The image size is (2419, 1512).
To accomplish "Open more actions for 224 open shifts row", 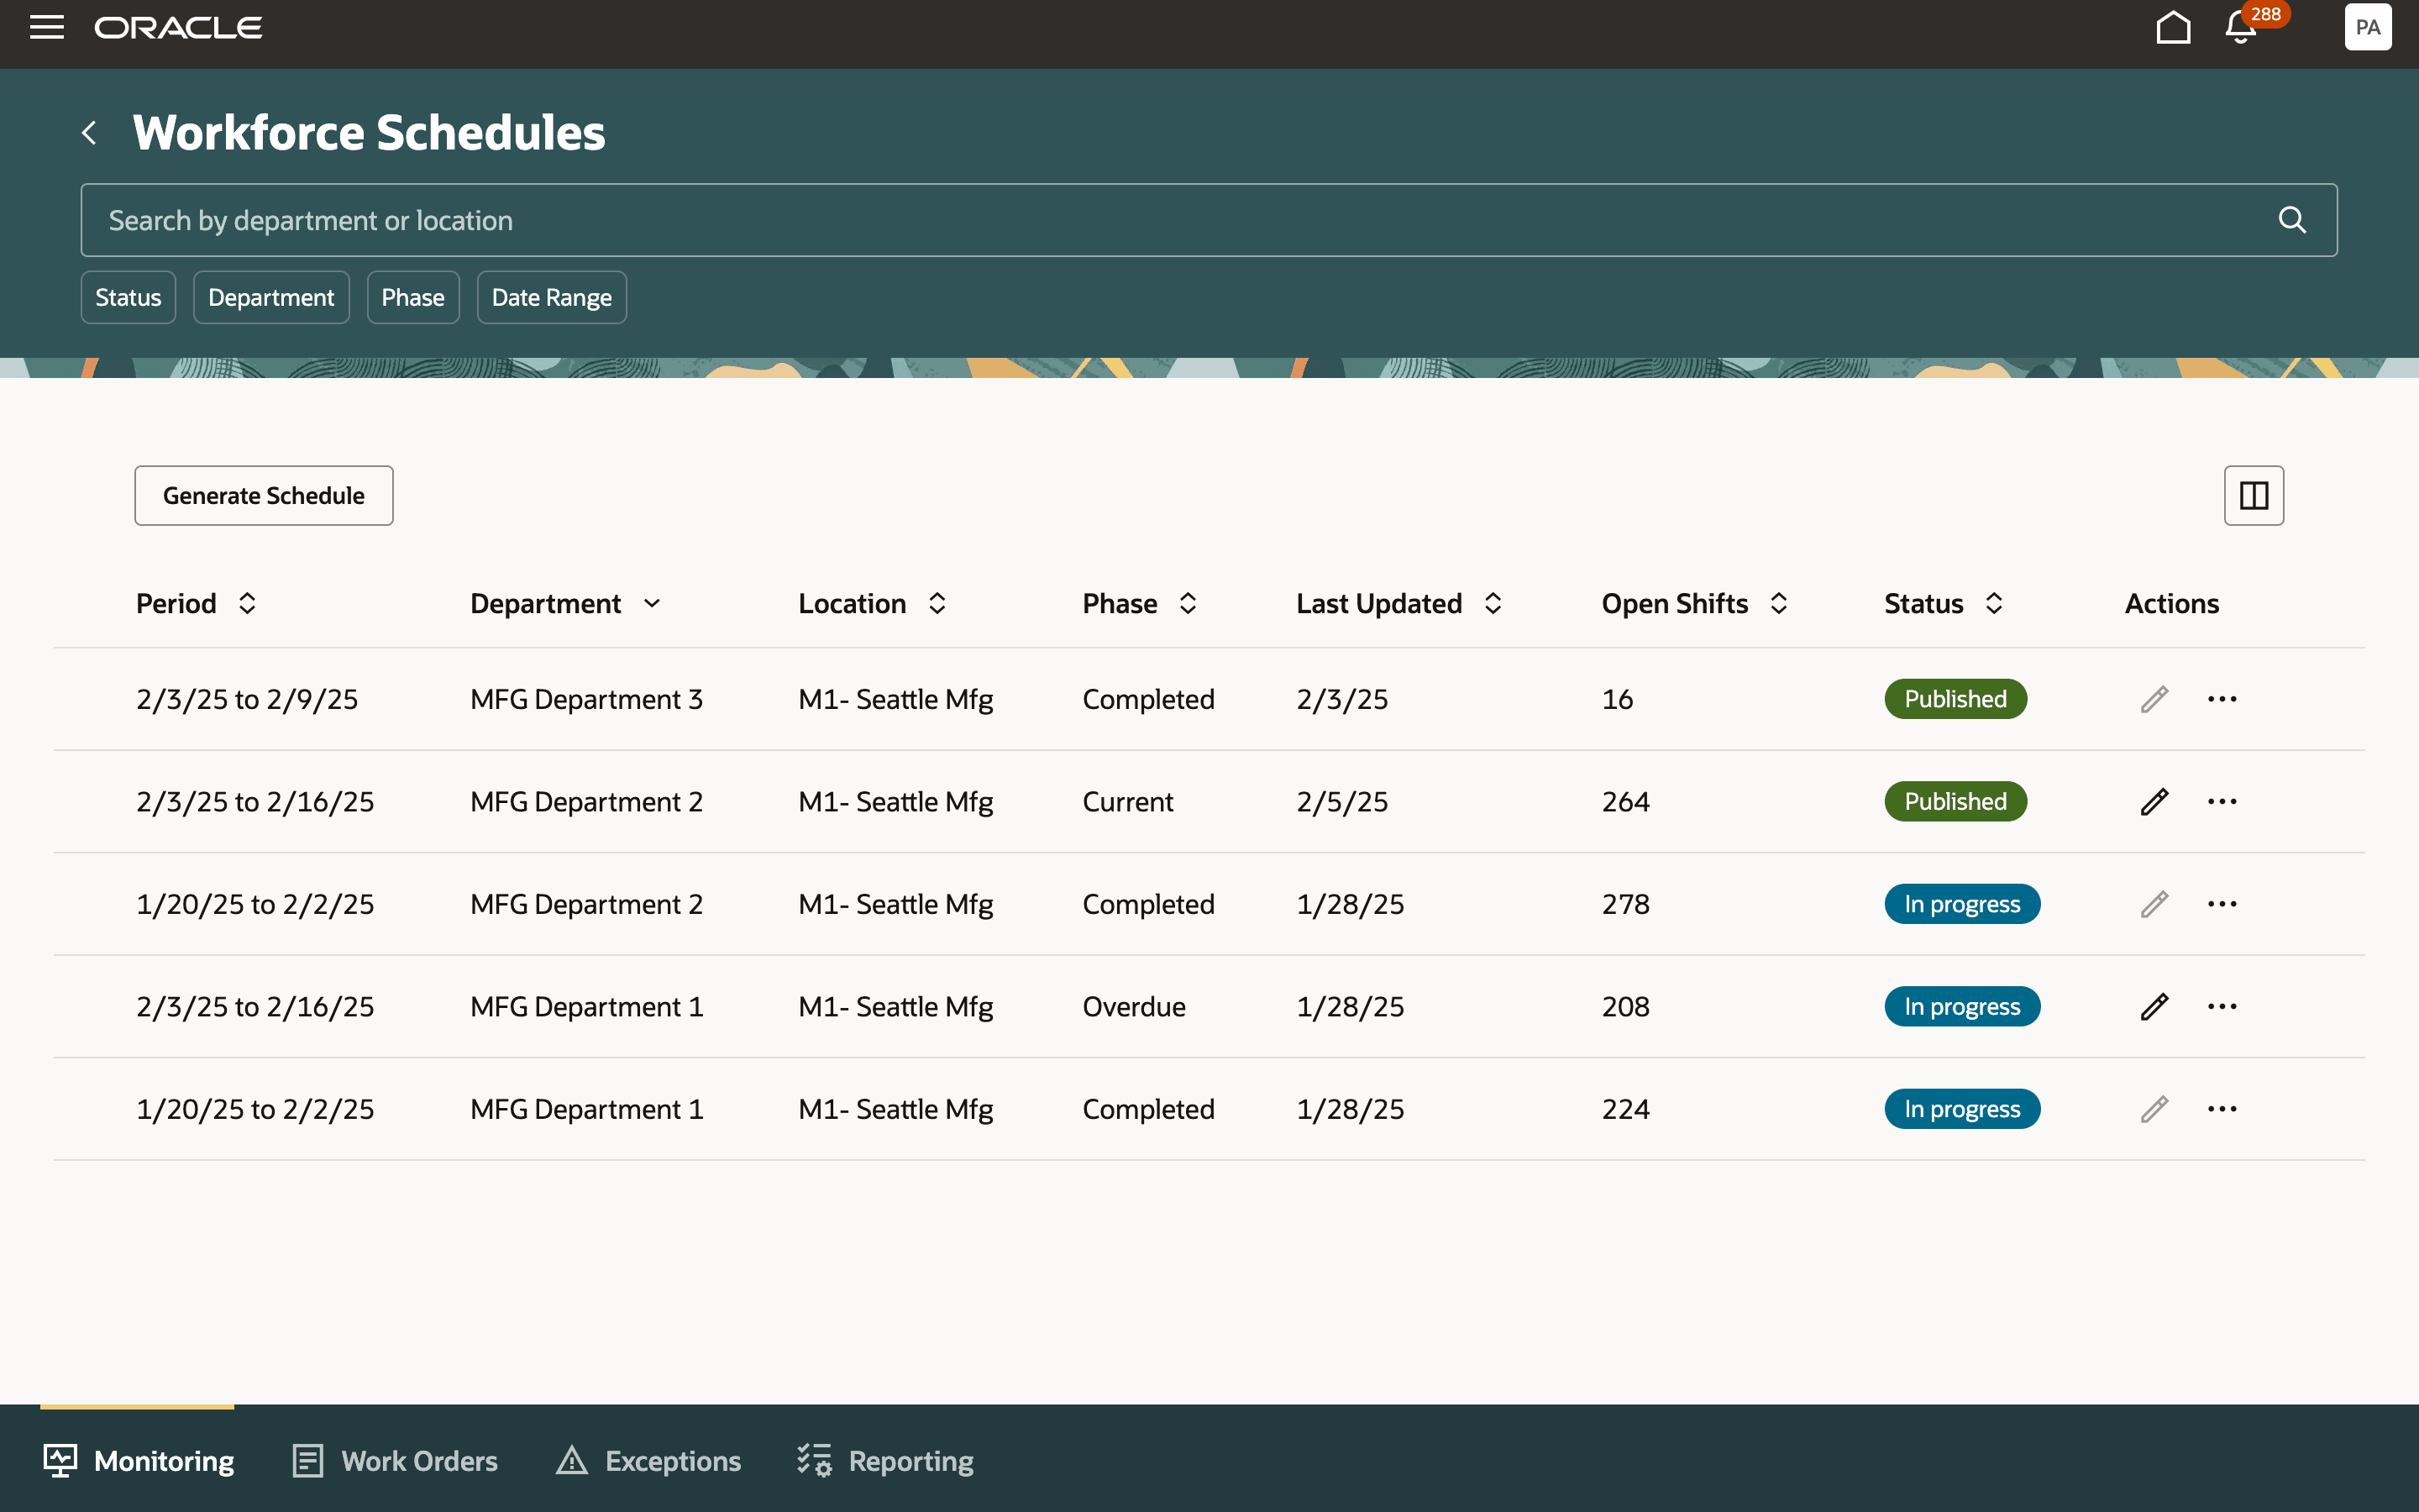I will (2221, 1109).
